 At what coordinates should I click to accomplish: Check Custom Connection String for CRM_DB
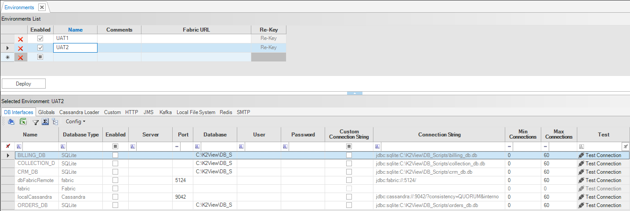(349, 172)
